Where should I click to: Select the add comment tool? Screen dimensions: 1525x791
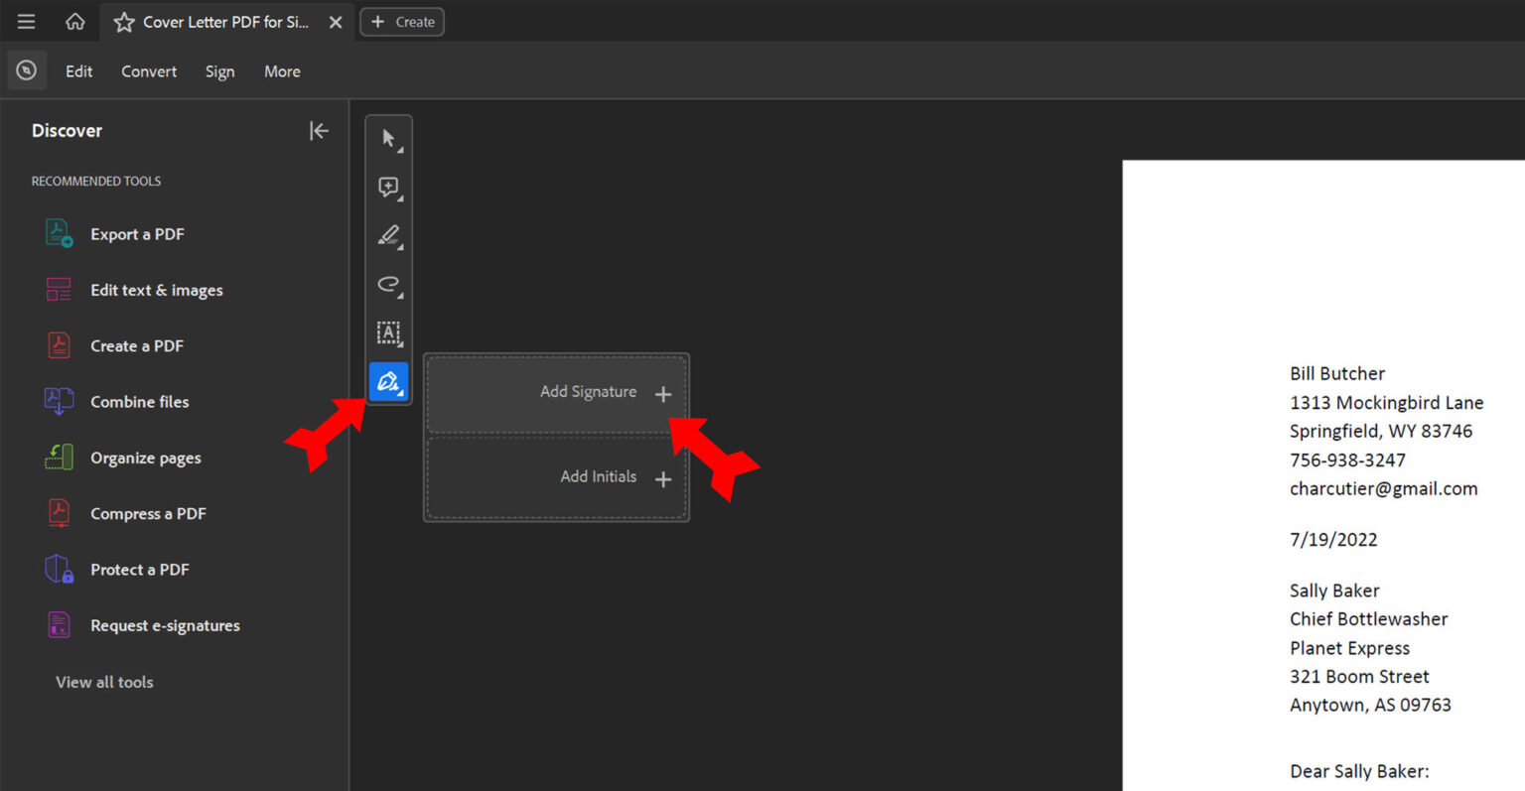(x=388, y=187)
